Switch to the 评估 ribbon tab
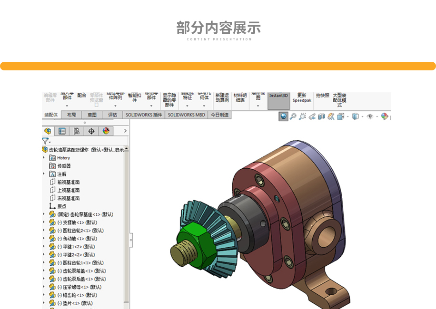This screenshot has height=309, width=436. point(113,115)
